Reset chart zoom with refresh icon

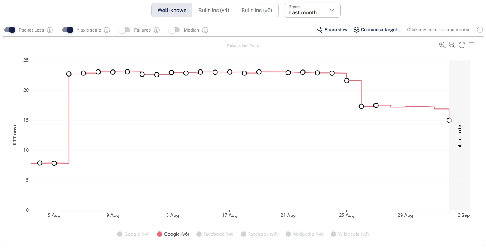(462, 45)
